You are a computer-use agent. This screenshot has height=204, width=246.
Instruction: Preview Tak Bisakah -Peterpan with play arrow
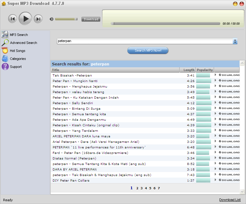point(216,75)
